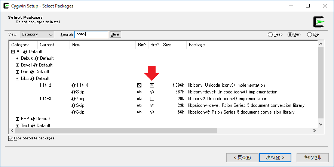Collapse the All category tree
This screenshot has width=334, height=167.
13,52
